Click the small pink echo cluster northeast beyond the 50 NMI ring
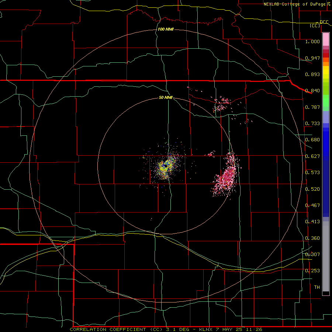The image size is (332, 332). (221, 104)
